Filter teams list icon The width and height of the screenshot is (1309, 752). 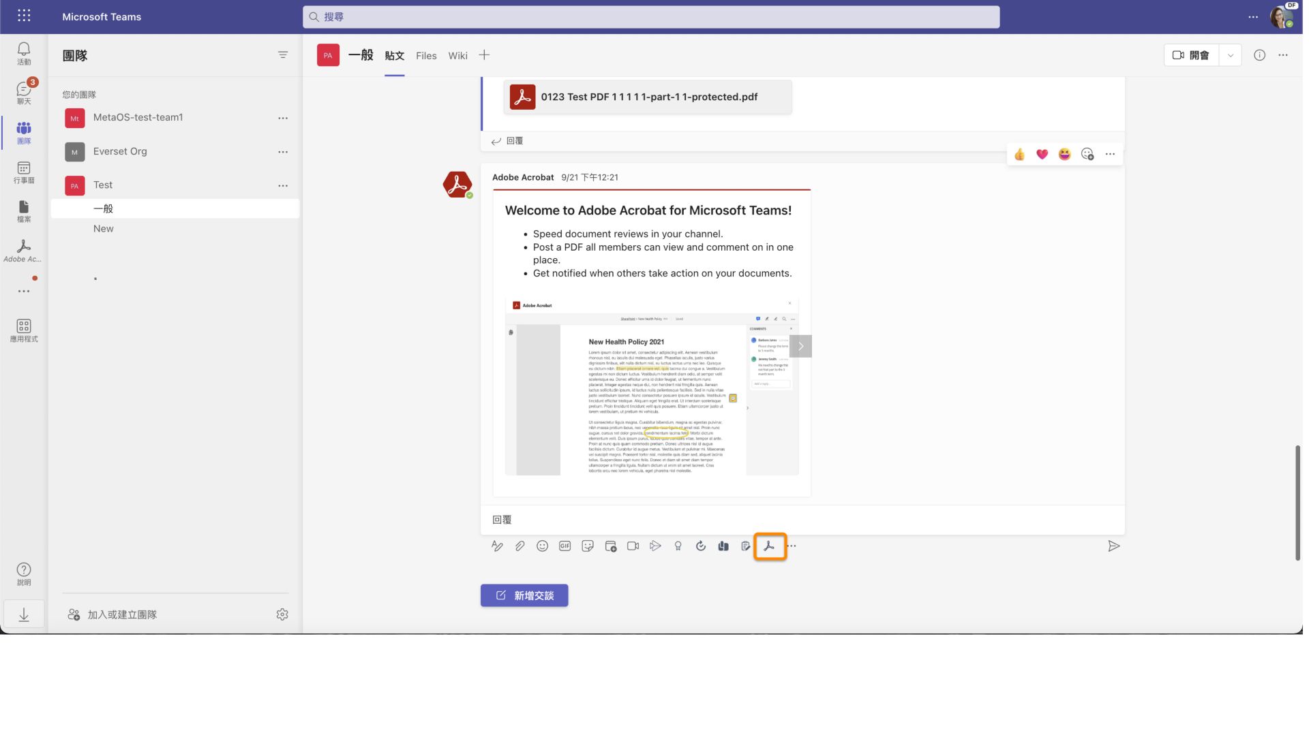(x=283, y=55)
